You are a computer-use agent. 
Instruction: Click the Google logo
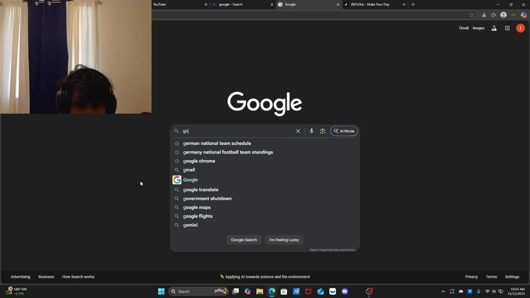pyautogui.click(x=265, y=103)
